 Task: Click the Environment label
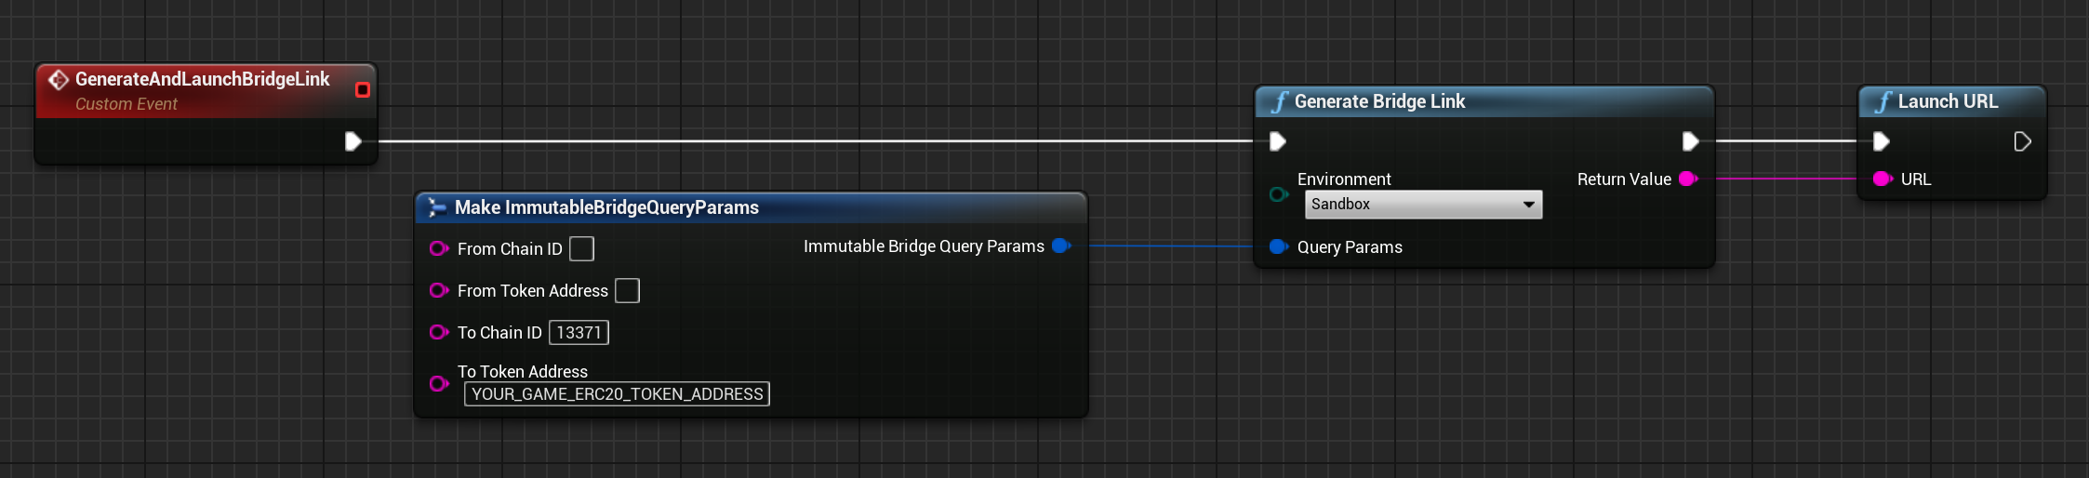[1344, 179]
